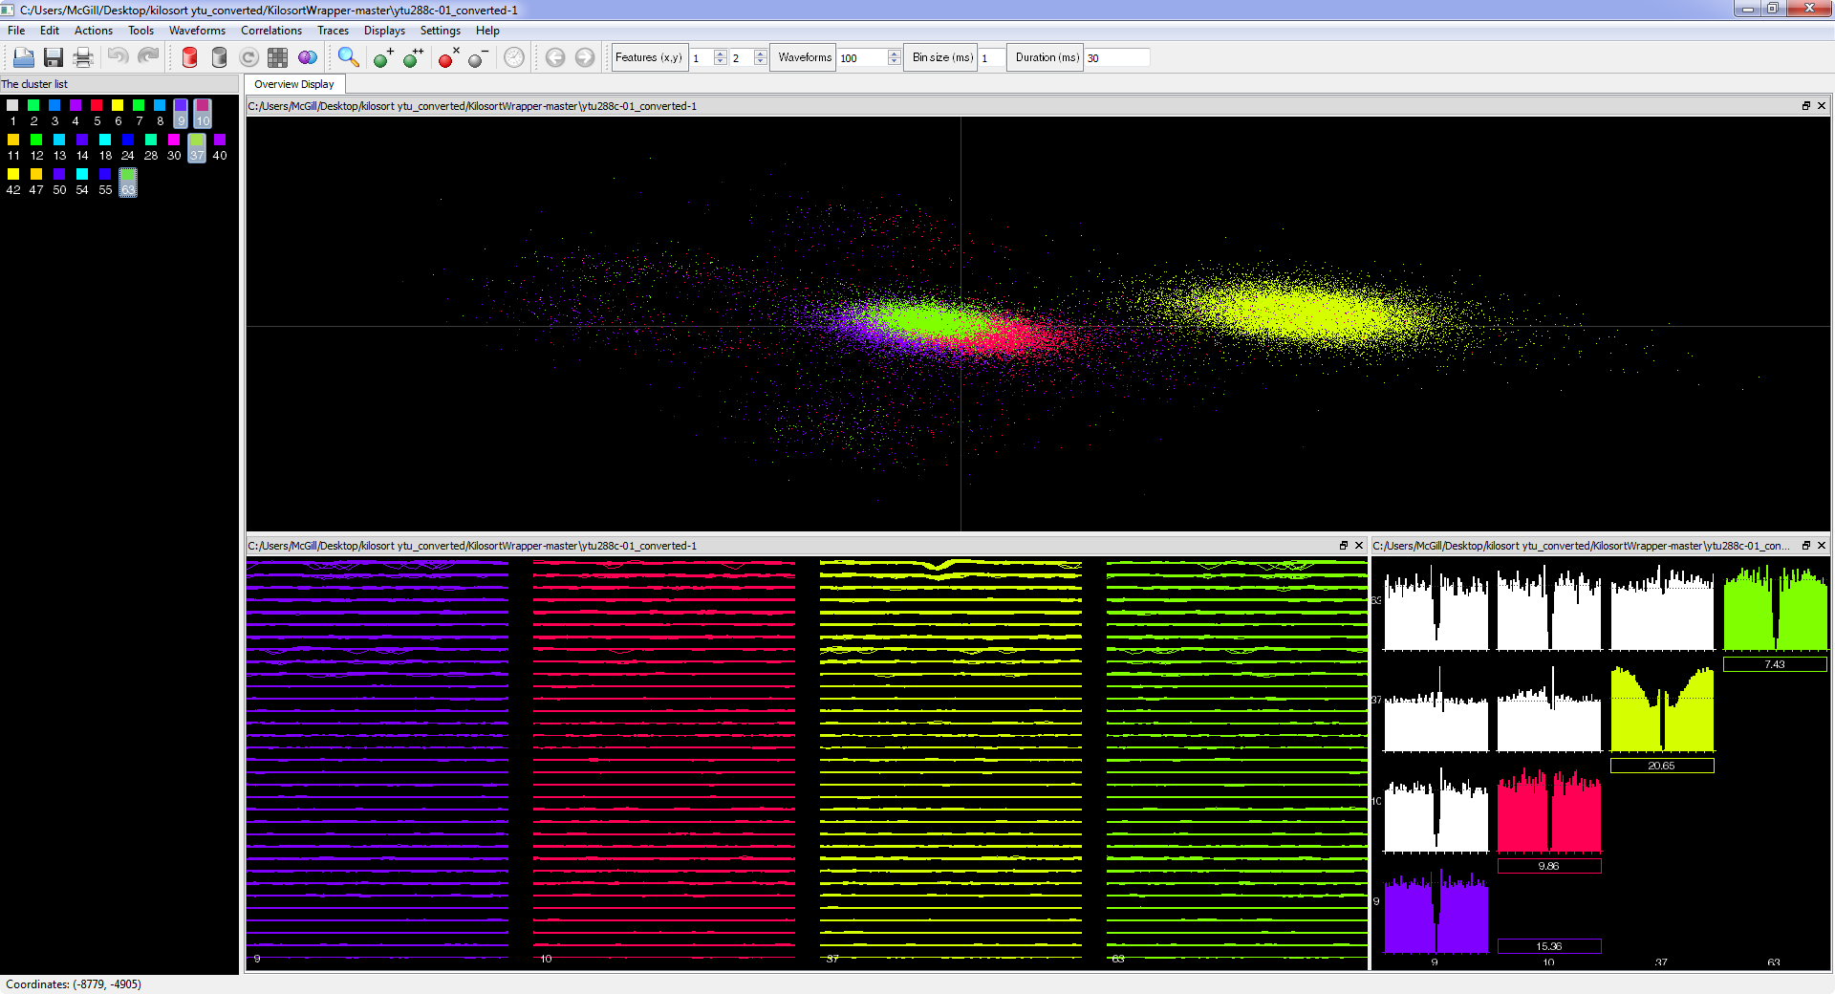Decrease the Features y value with down arrow
The image size is (1835, 994).
point(761,62)
